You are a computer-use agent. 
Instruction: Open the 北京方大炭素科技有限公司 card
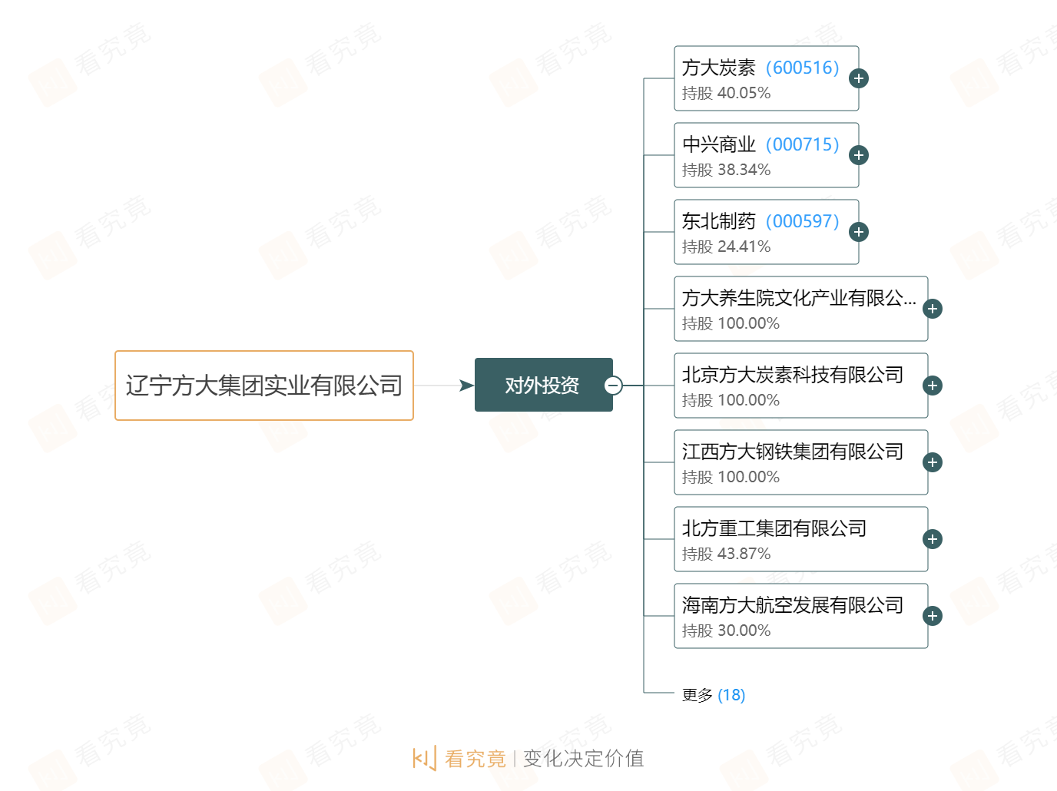point(801,386)
